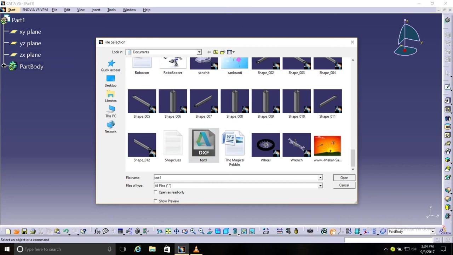Select the Pan arrows tool
This screenshot has height=255, width=453.
tap(176, 231)
